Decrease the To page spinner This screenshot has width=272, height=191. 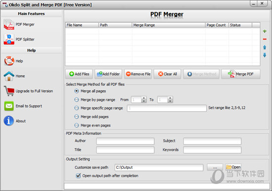[170, 101]
